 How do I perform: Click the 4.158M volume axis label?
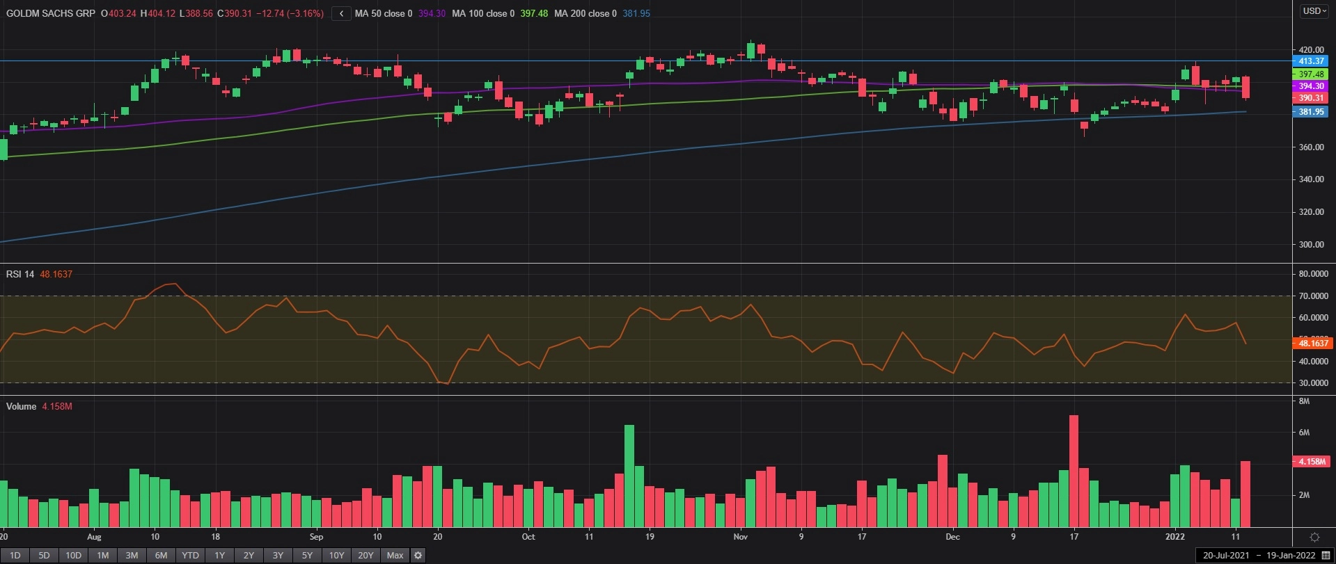(x=1312, y=461)
